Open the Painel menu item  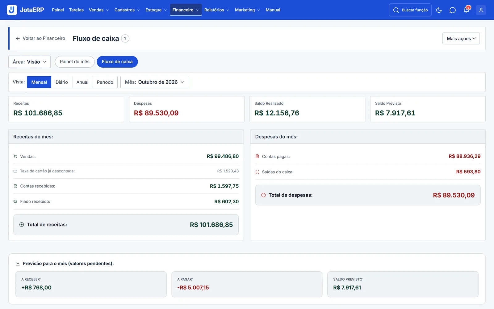[58, 10]
